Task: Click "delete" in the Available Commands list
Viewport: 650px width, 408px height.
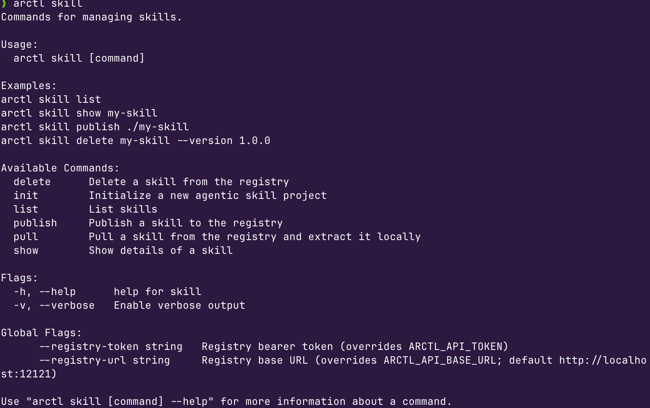Action: (x=32, y=182)
